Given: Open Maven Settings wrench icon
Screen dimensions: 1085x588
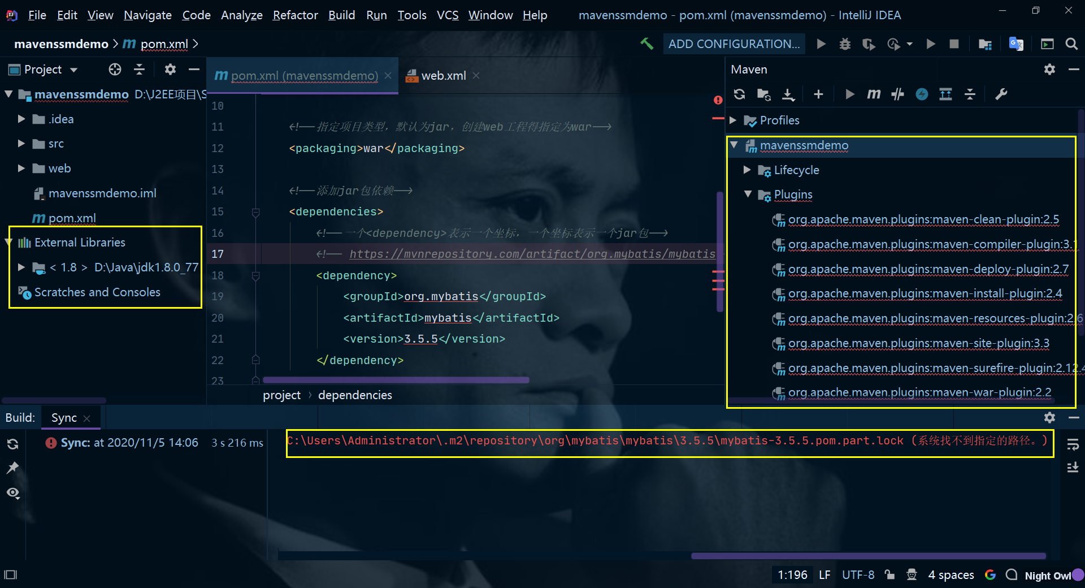Looking at the screenshot, I should click(x=1001, y=94).
